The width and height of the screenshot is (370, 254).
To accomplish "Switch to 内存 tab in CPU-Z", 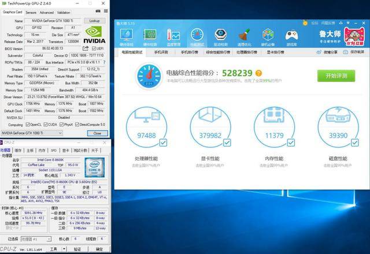I will coord(42,150).
